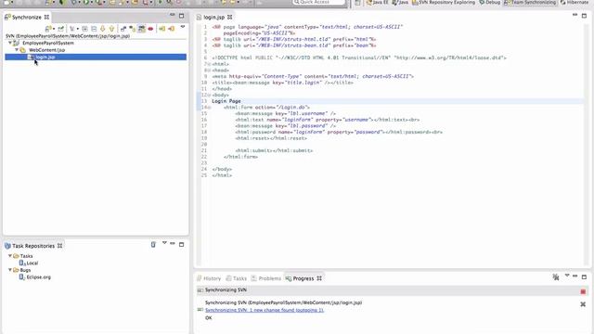Close the Synchronize view tab
Viewport: 594px width, 334px height.
click(46, 17)
